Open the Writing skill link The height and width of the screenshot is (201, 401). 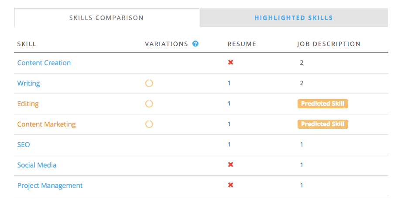coord(29,83)
